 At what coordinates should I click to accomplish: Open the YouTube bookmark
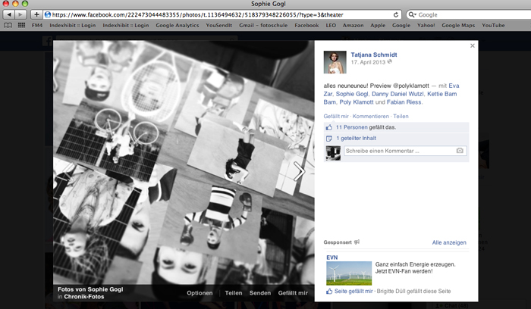493,25
